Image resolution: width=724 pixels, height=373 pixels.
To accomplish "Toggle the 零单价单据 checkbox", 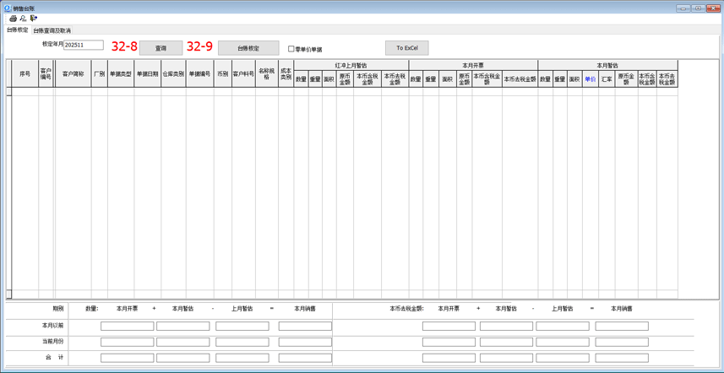I will (x=291, y=49).
